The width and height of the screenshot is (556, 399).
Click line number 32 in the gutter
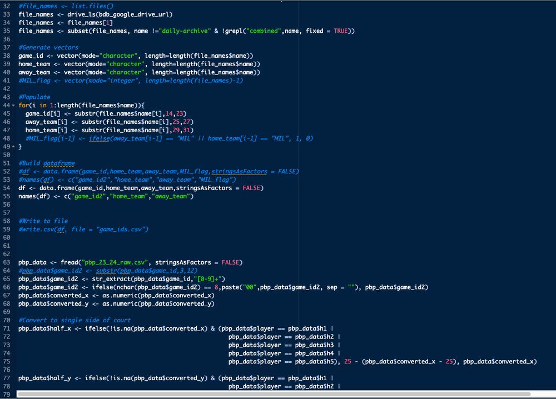[x=6, y=6]
